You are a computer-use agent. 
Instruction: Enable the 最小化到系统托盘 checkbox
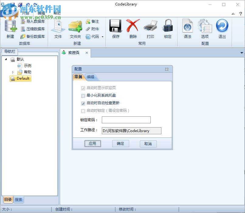click(x=83, y=95)
